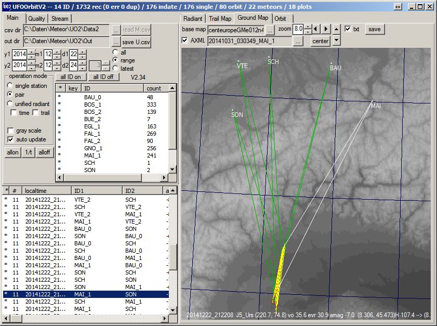Toggle the txt checkbox on the Ground Map
This screenshot has width=437, height=326.
click(347, 29)
